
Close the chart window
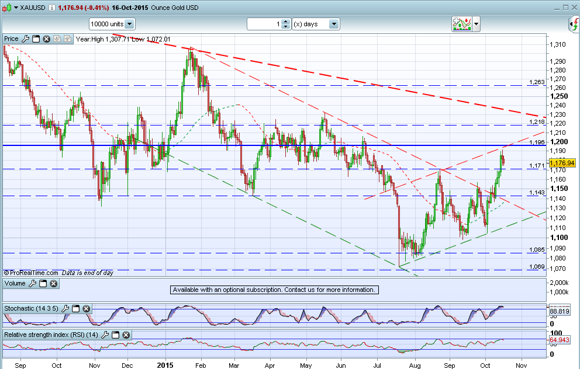(x=574, y=8)
